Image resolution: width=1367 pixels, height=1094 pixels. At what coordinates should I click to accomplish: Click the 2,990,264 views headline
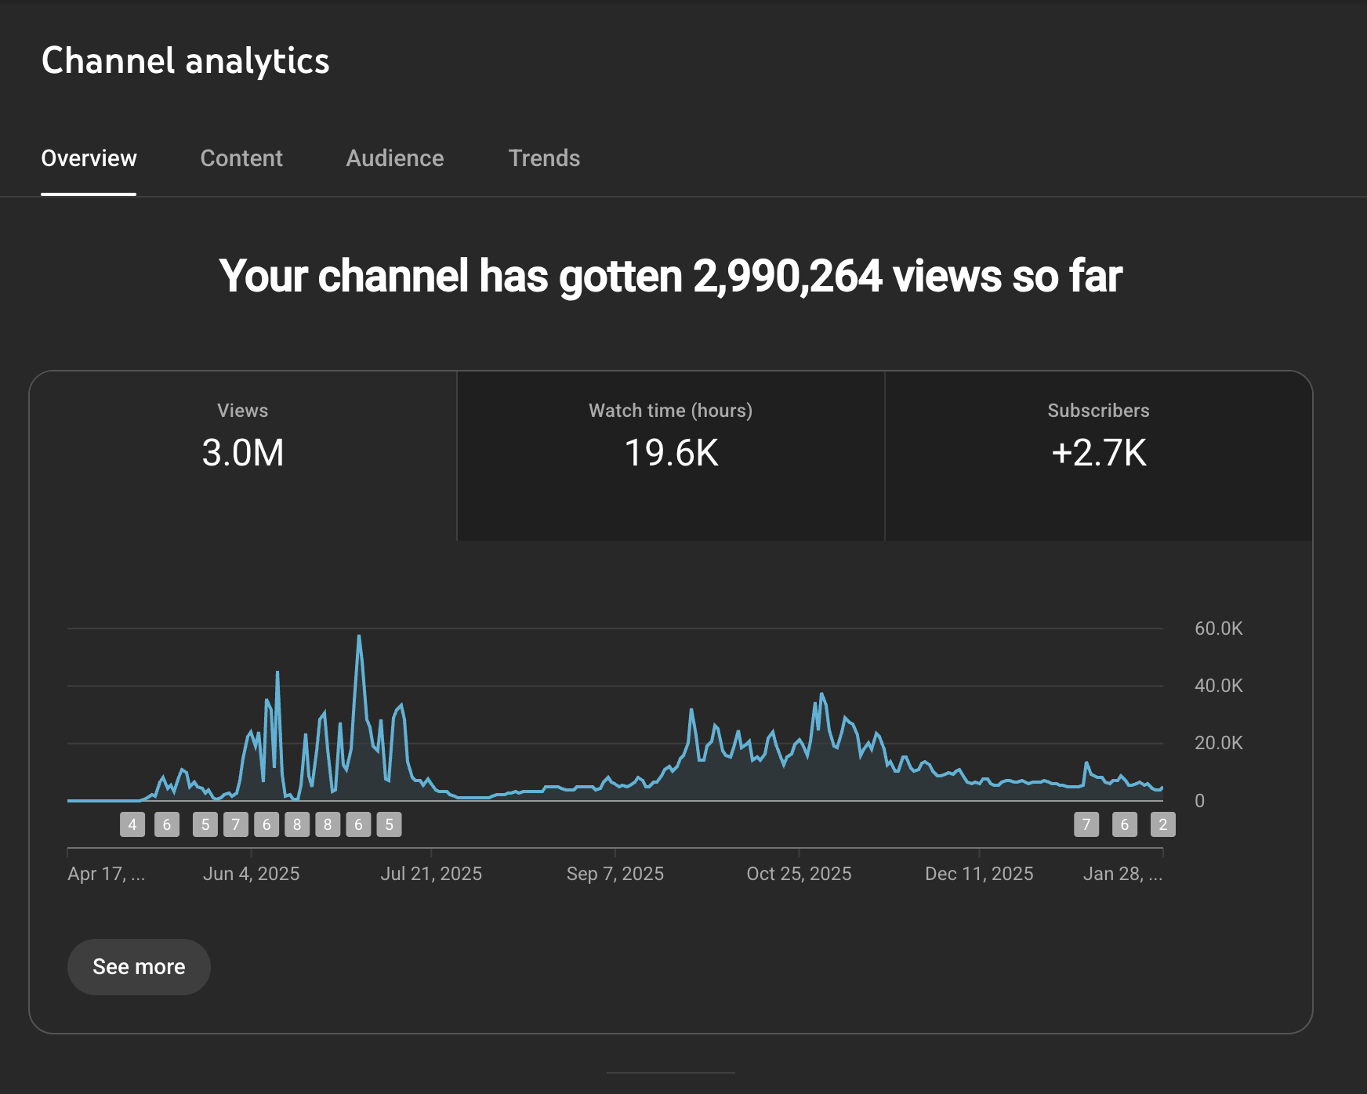[x=672, y=276]
